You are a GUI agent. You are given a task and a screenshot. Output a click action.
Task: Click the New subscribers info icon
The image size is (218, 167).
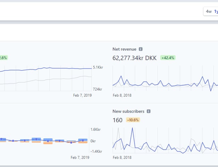(x=149, y=111)
